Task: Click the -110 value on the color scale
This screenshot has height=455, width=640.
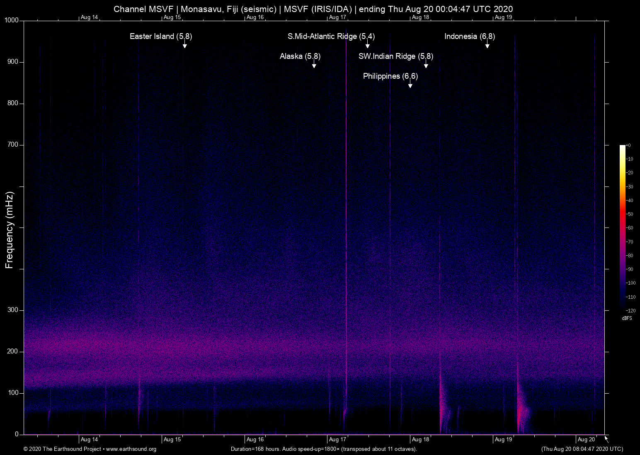Action: pos(631,297)
